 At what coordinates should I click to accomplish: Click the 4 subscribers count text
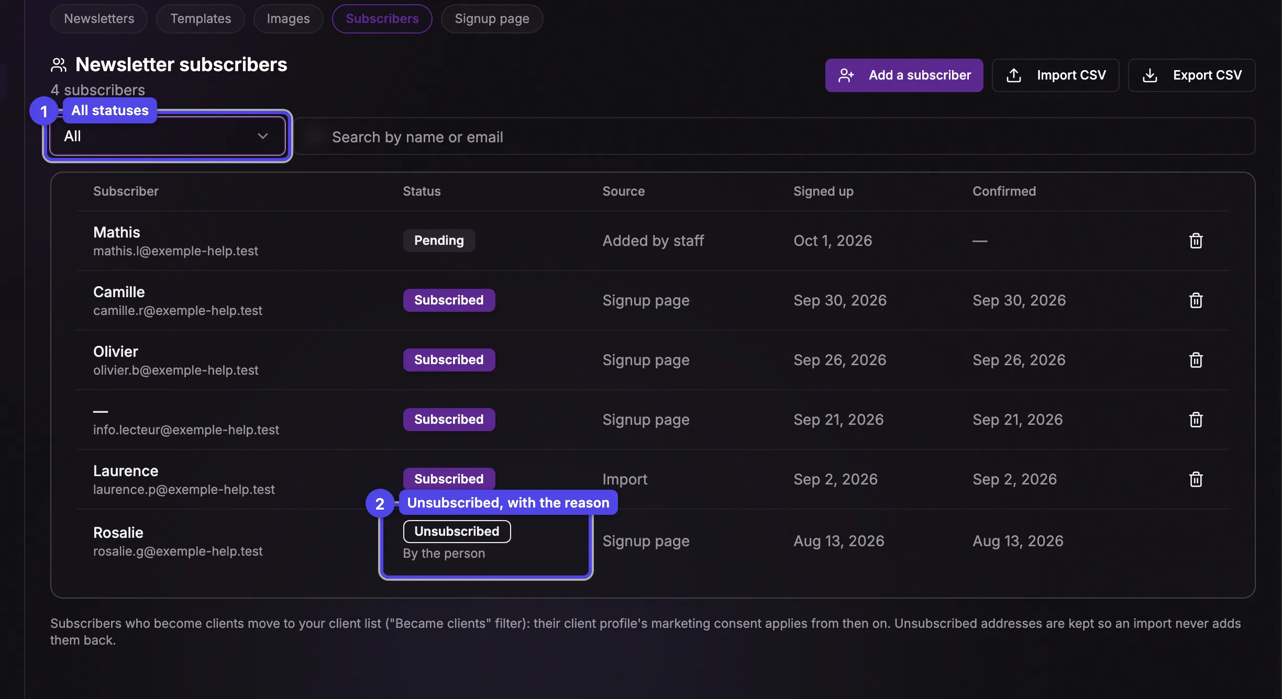point(97,90)
